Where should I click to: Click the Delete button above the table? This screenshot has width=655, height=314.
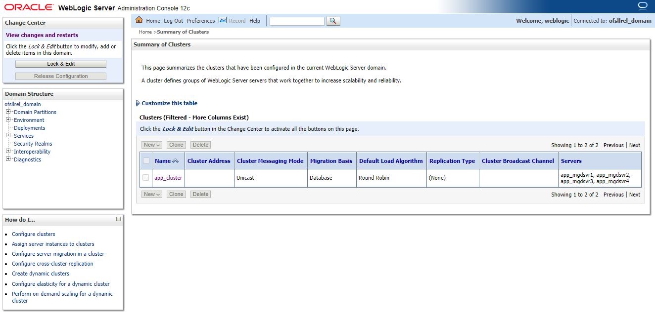(200, 145)
